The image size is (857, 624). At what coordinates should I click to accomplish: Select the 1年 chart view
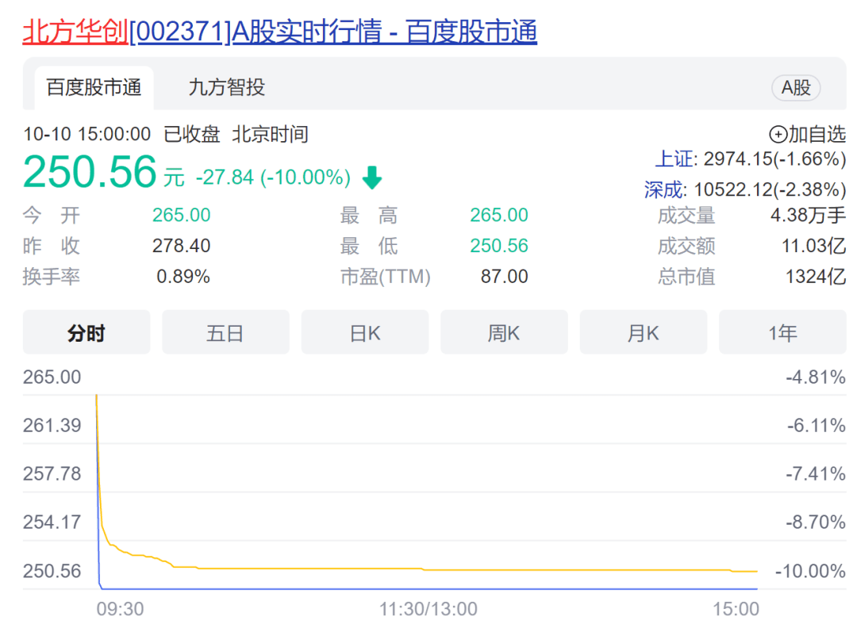[x=782, y=332]
